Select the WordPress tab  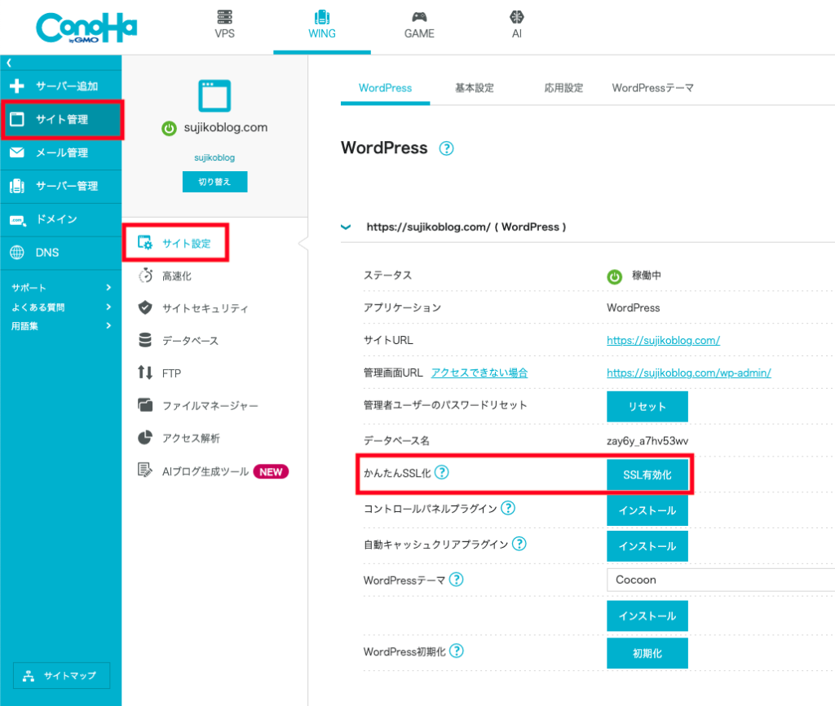click(x=385, y=88)
